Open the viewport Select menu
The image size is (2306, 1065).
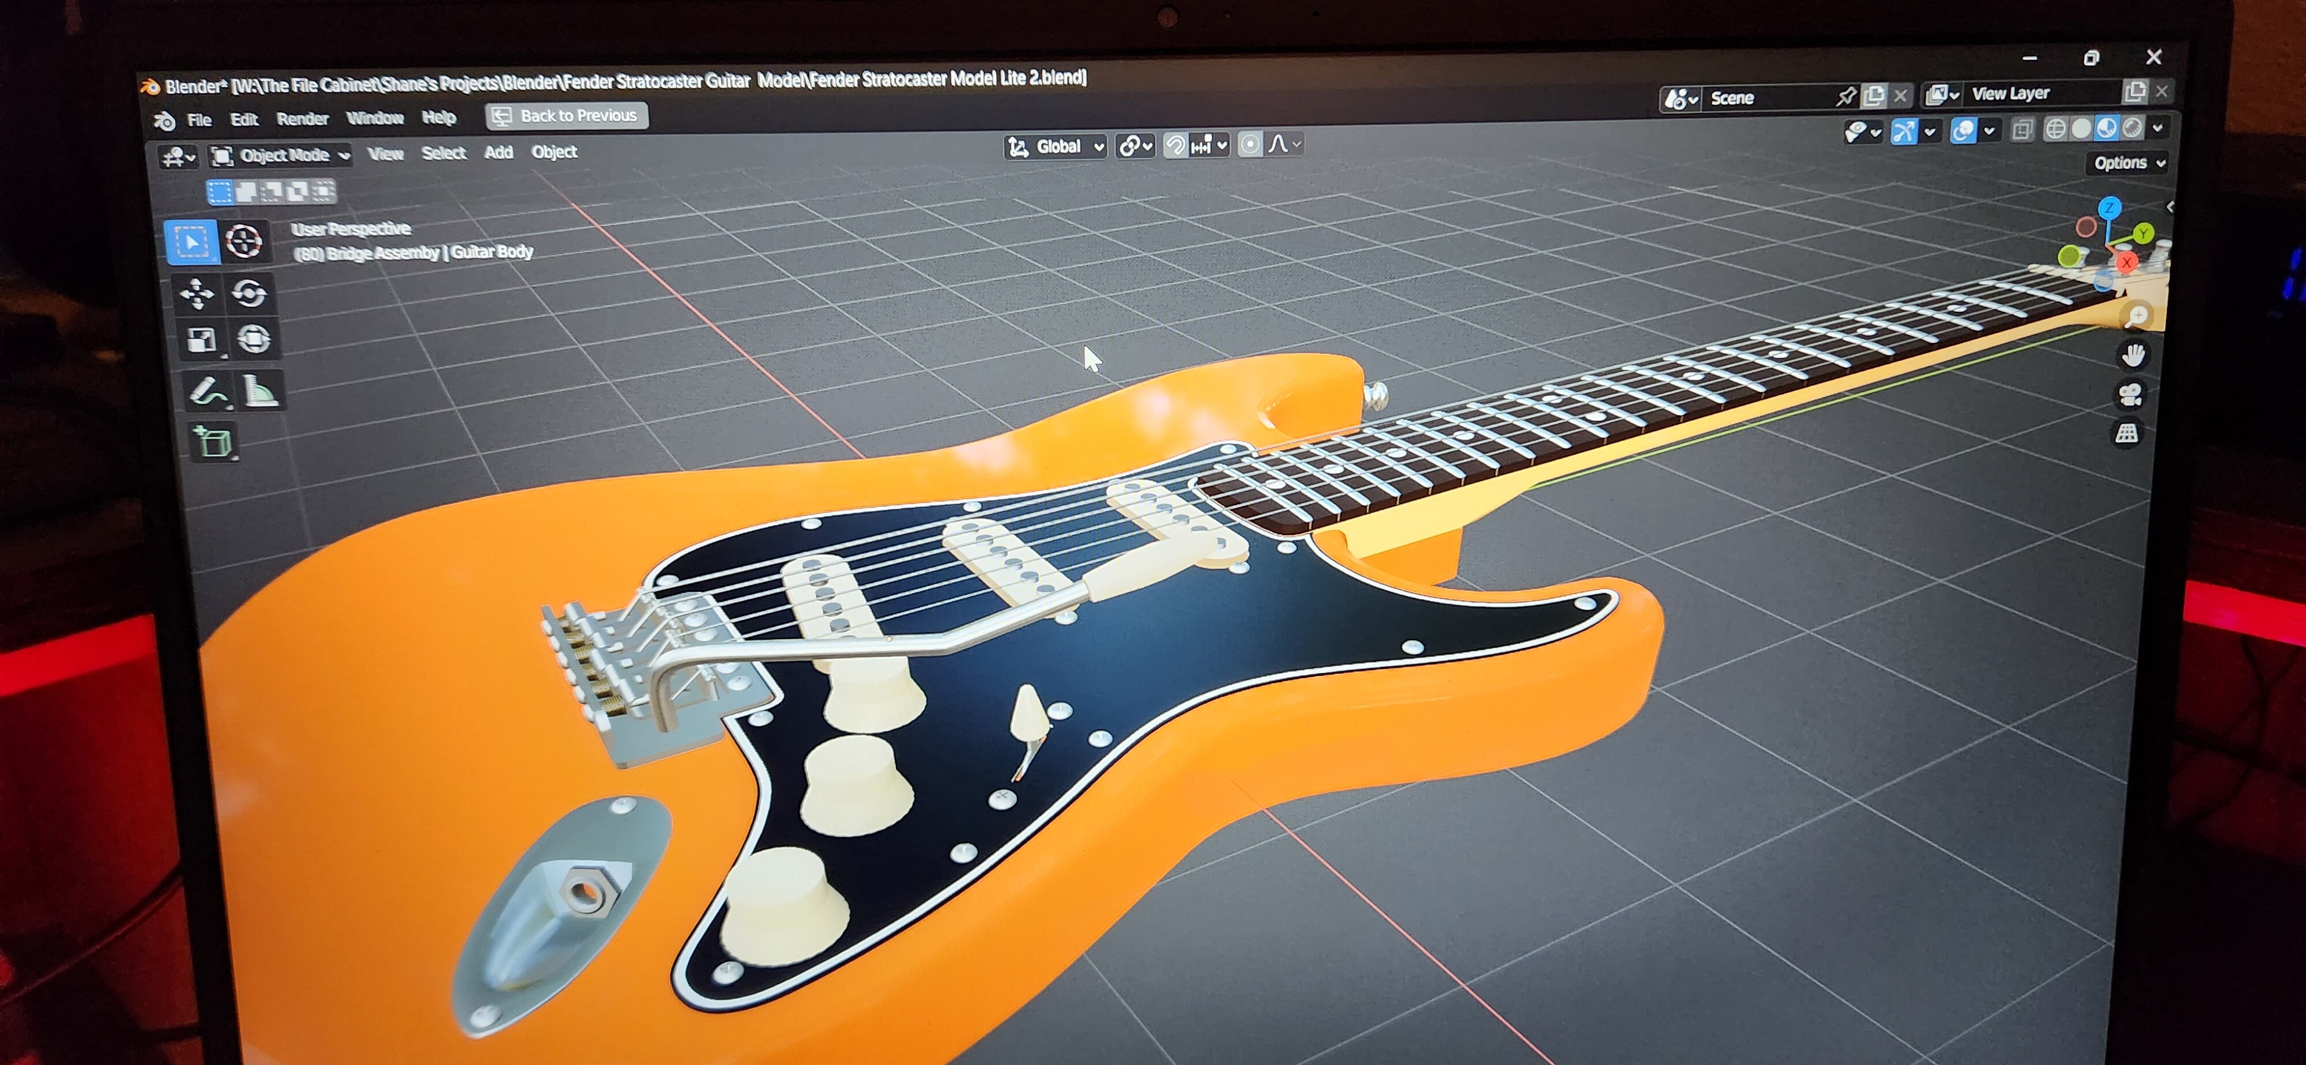[x=444, y=153]
